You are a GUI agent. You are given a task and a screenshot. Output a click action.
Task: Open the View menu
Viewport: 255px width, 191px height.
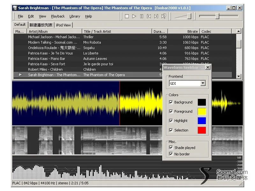coord(42,16)
